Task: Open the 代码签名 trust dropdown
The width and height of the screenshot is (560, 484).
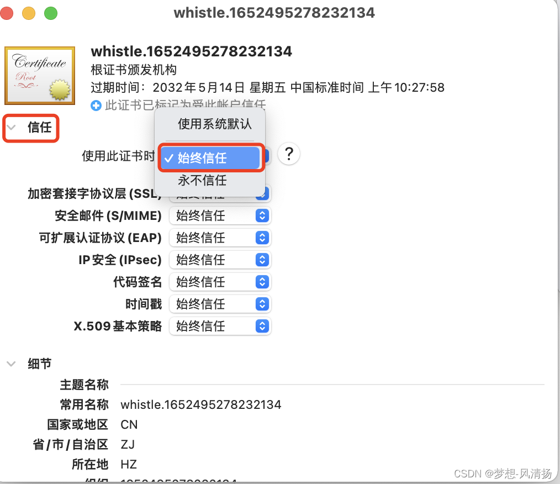Action: point(220,282)
